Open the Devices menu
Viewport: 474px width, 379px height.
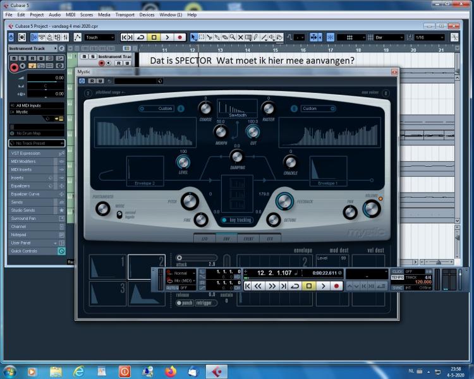(147, 15)
